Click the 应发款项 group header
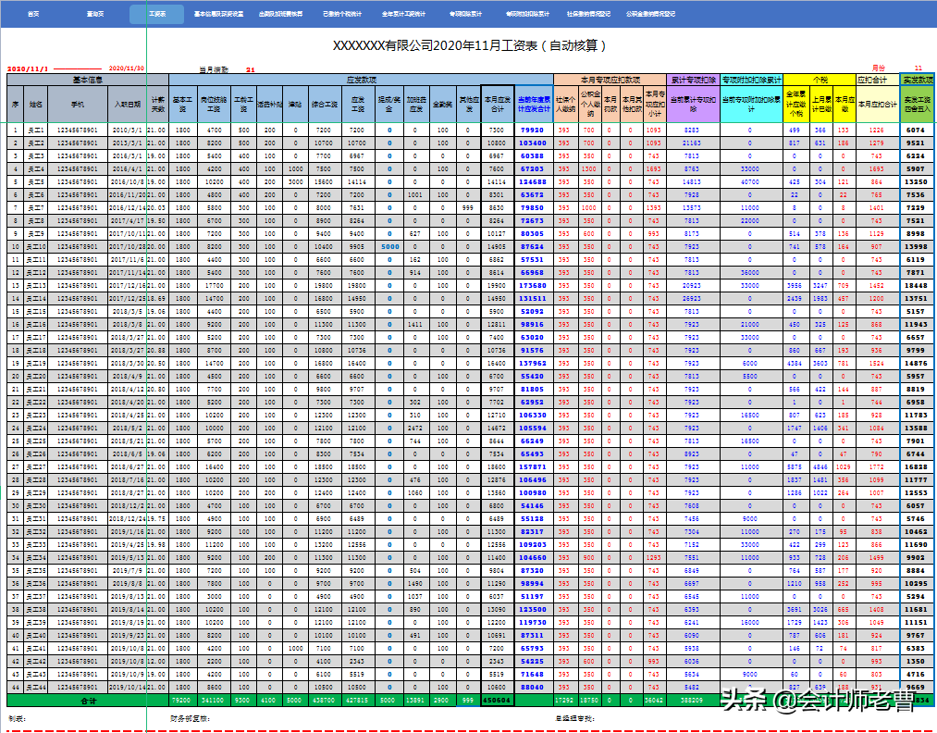Viewport: 937px width, 733px height. [x=361, y=80]
